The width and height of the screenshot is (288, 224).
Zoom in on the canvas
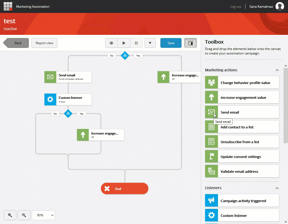(x=10, y=215)
